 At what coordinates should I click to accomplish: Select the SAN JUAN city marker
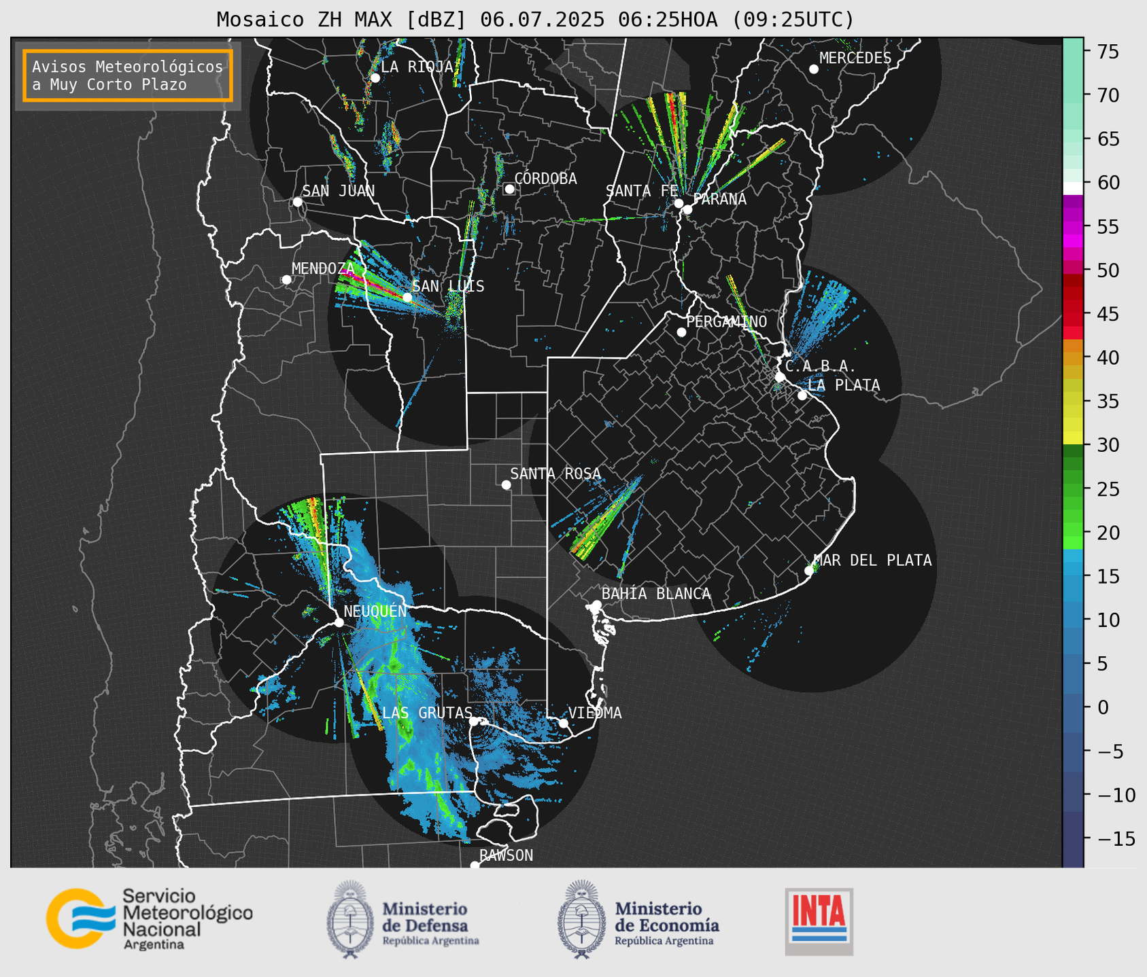pos(297,202)
